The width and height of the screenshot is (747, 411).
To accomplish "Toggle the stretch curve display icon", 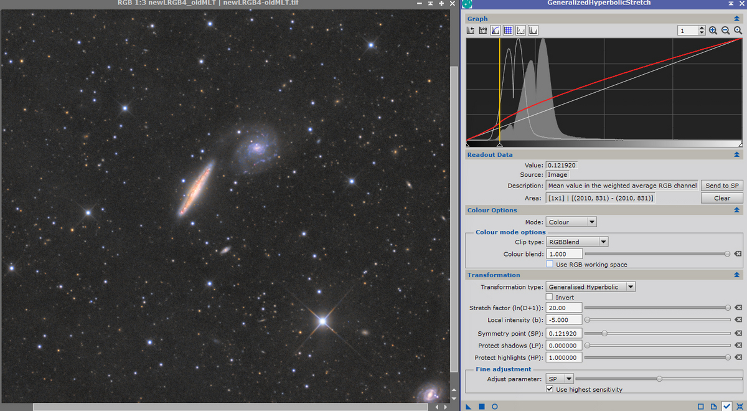I will tap(496, 30).
